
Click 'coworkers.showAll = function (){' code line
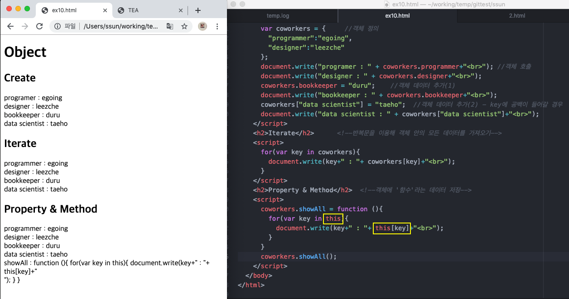(x=322, y=209)
